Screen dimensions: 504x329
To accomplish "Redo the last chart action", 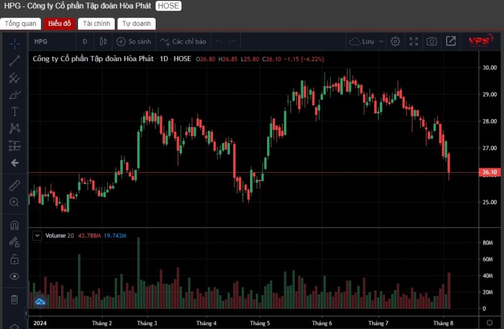I will [232, 42].
